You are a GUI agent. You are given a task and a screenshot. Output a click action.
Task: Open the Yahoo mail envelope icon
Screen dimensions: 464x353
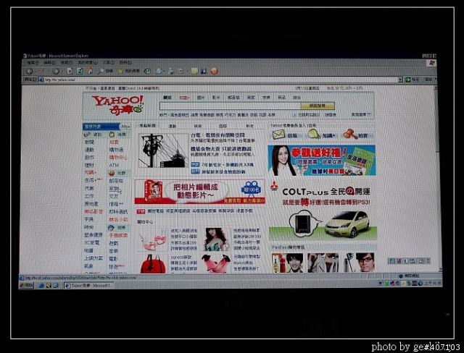(278, 135)
